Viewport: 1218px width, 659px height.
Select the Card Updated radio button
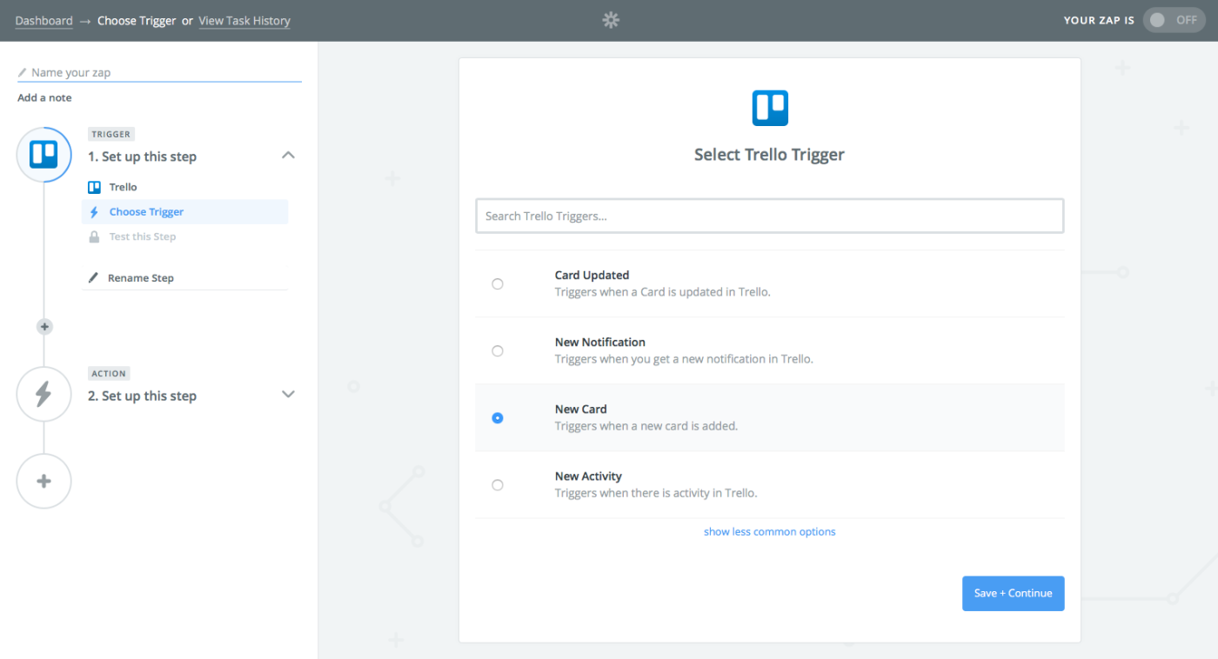click(498, 283)
